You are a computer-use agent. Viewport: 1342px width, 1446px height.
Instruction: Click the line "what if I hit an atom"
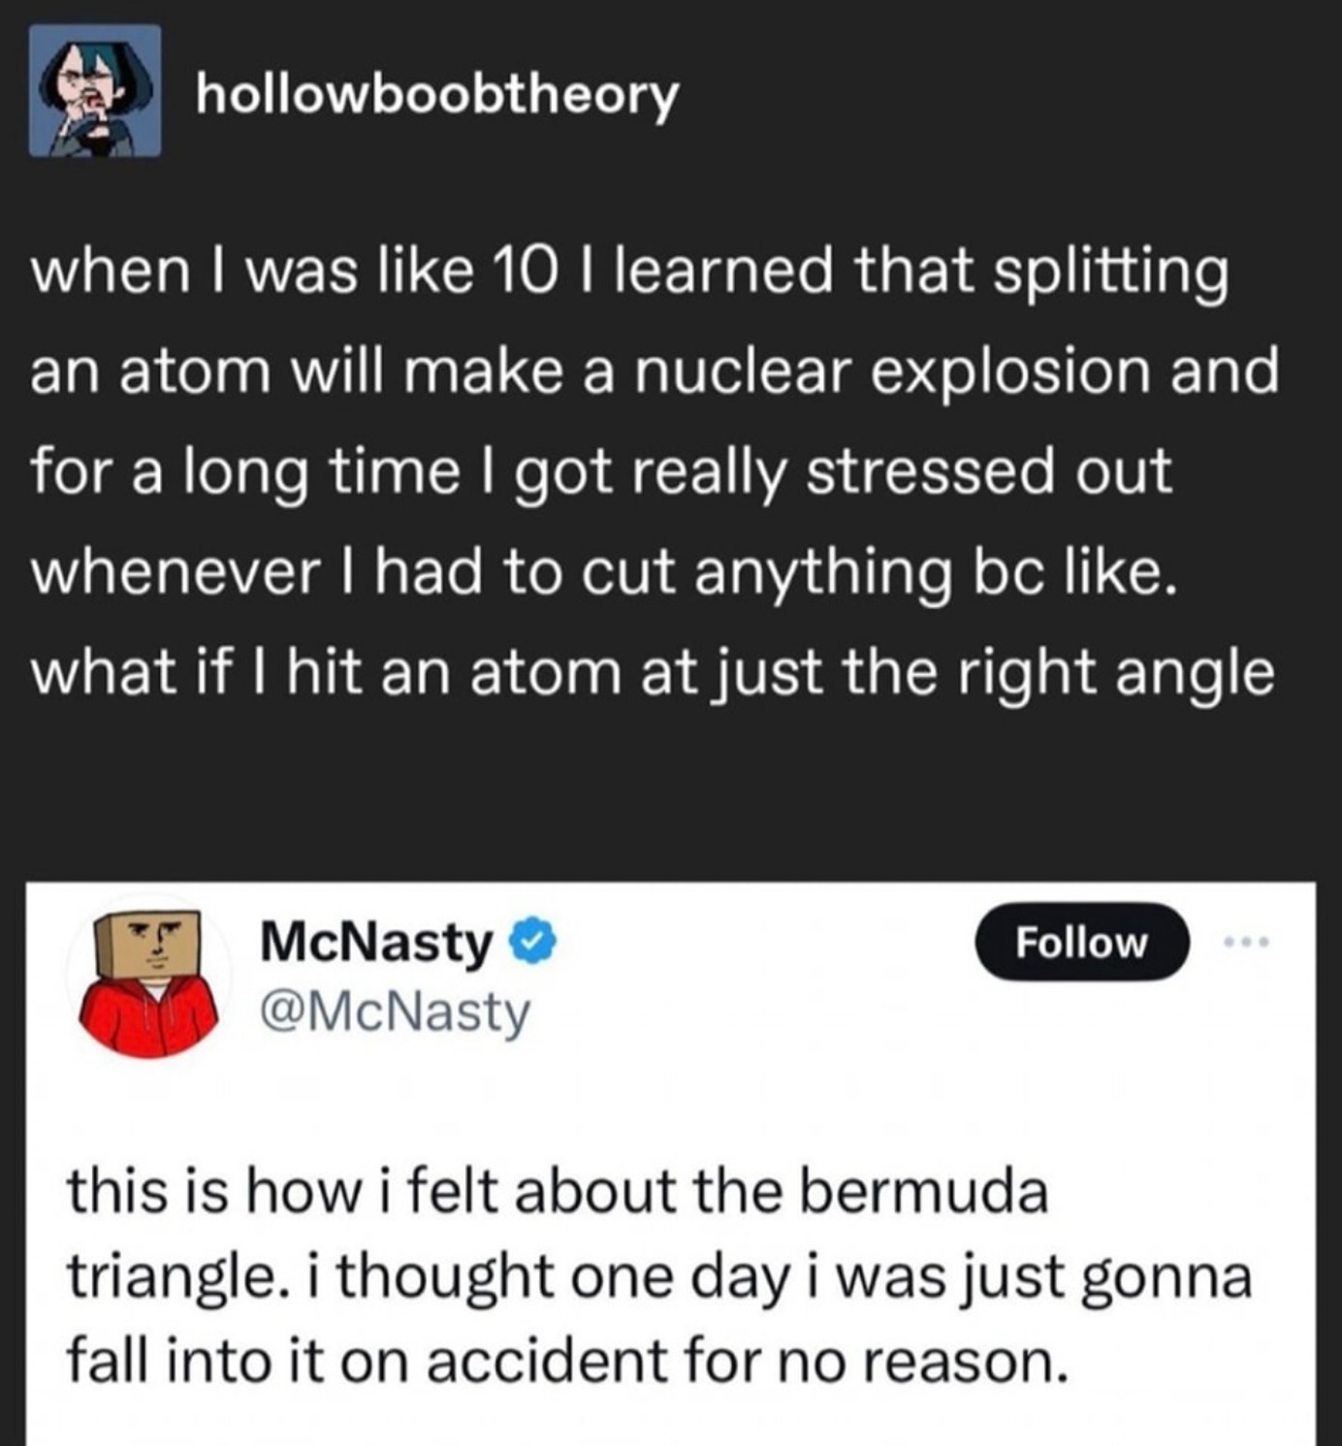[x=653, y=672]
